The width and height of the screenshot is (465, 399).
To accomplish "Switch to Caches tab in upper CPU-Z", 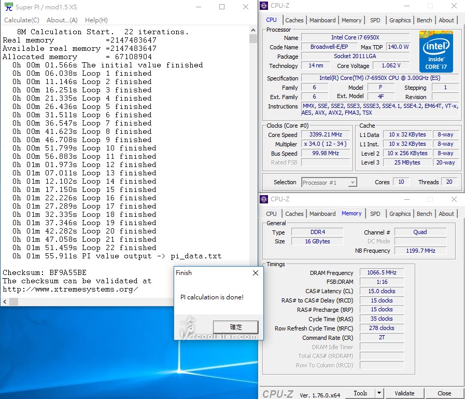I will tap(294, 20).
